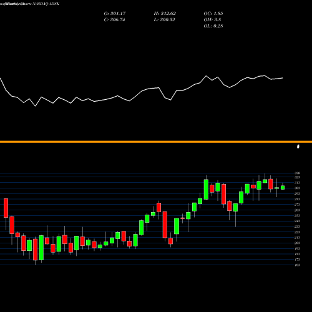312x312 pixels.
Task: Click the 183 price axis label
Action: point(297,254)
